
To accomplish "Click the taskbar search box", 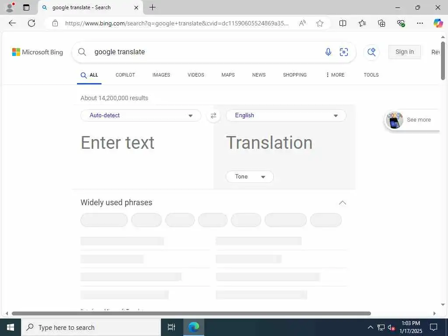I will pos(91,327).
